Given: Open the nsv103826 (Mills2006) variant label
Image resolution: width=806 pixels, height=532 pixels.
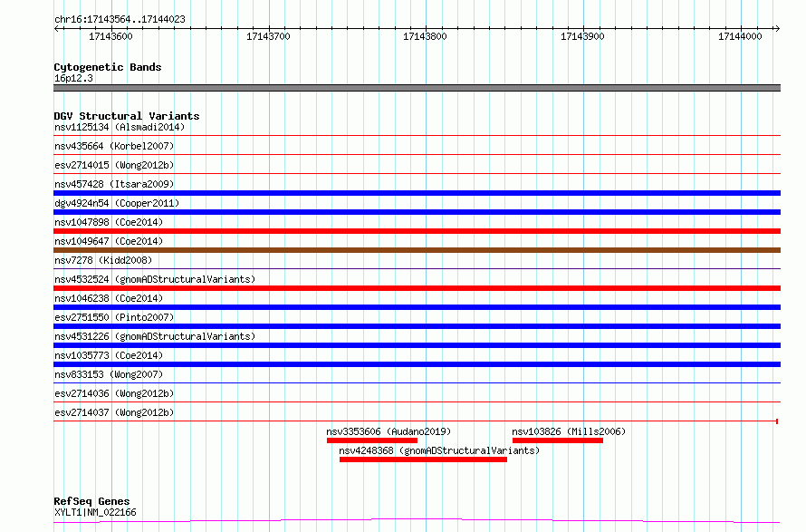Looking at the screenshot, I should (x=569, y=431).
